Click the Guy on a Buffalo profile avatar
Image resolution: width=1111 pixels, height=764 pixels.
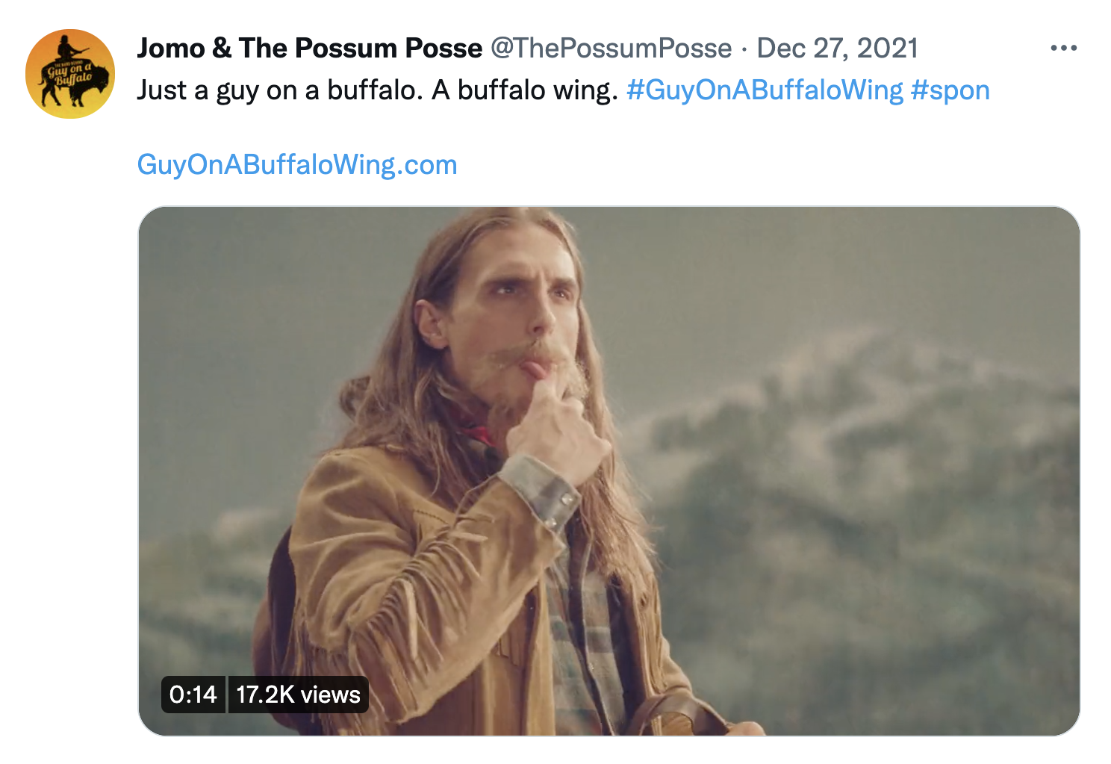(70, 74)
